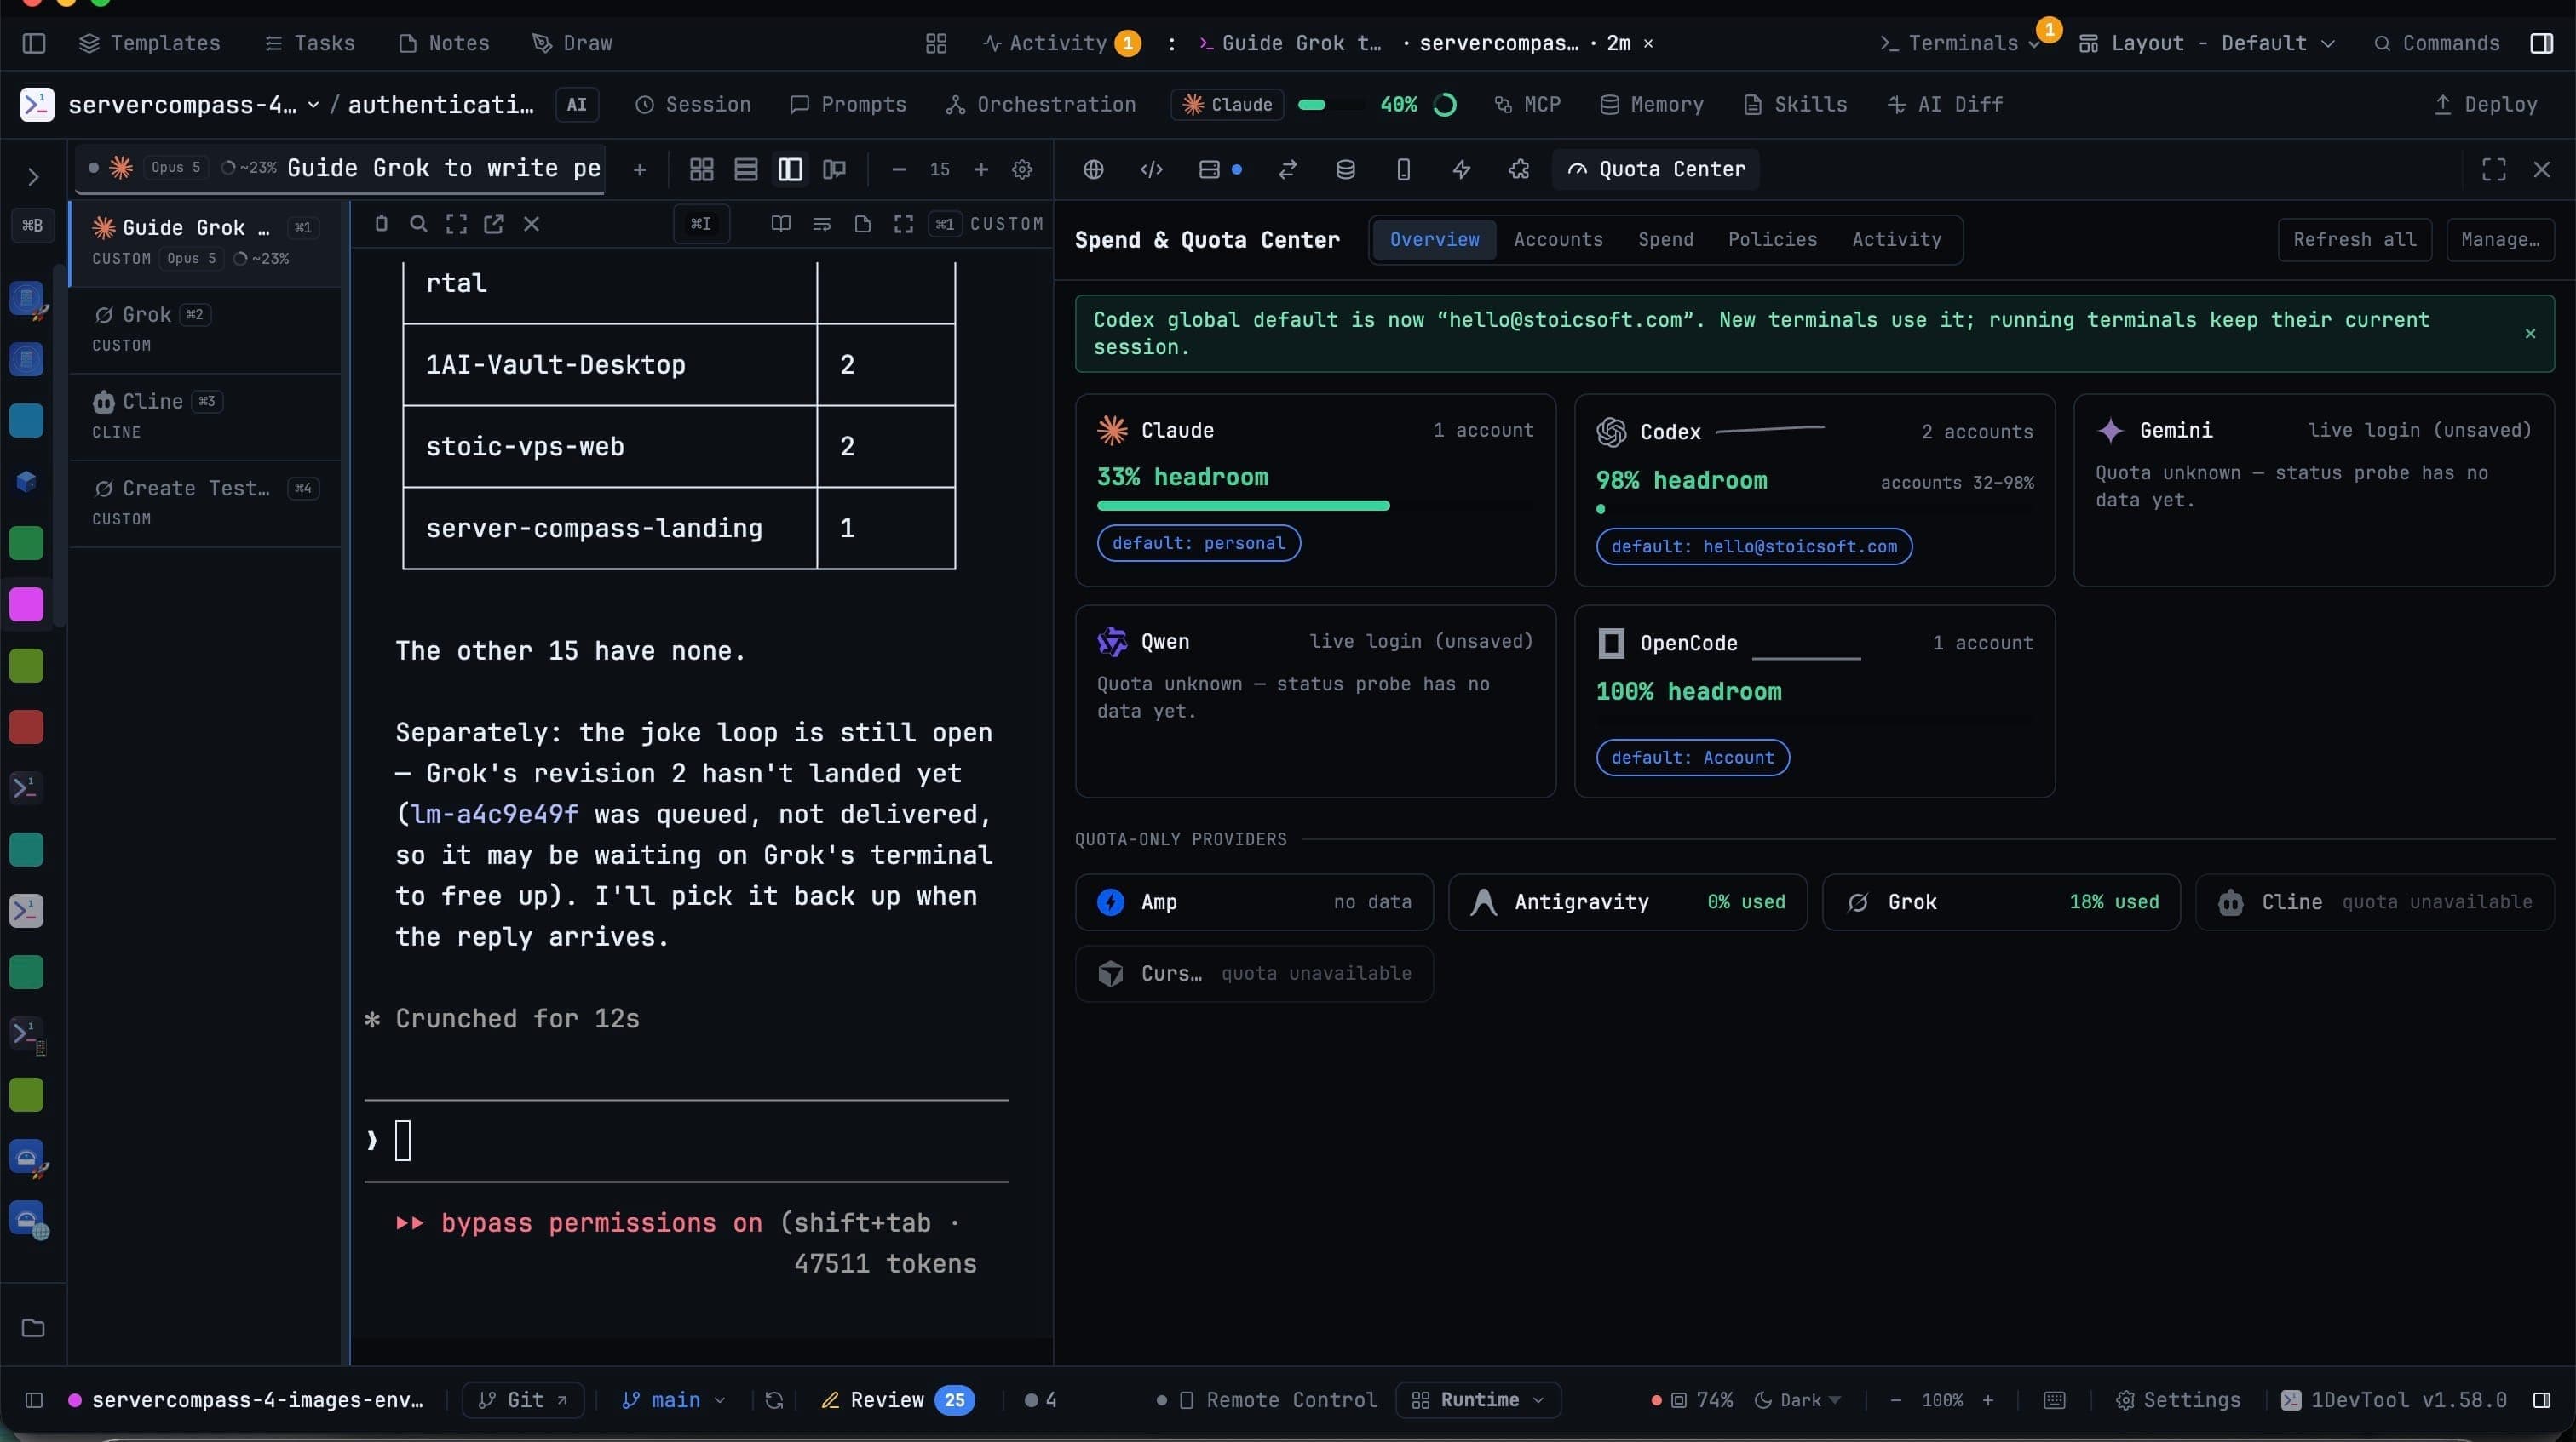Click default: hello@stoicsoft.com chip on Codex
Image resolution: width=2576 pixels, height=1442 pixels.
[x=1754, y=546]
